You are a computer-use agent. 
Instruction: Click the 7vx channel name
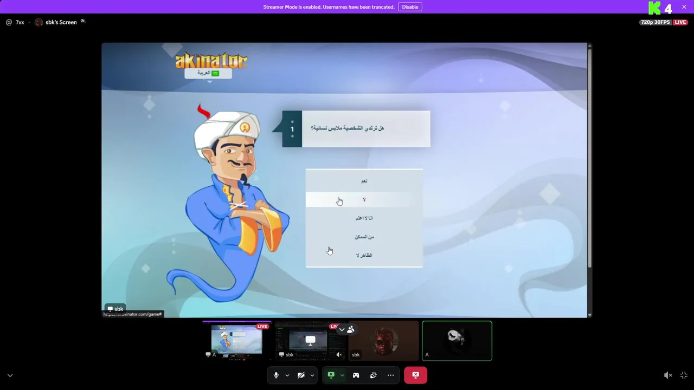tap(20, 22)
